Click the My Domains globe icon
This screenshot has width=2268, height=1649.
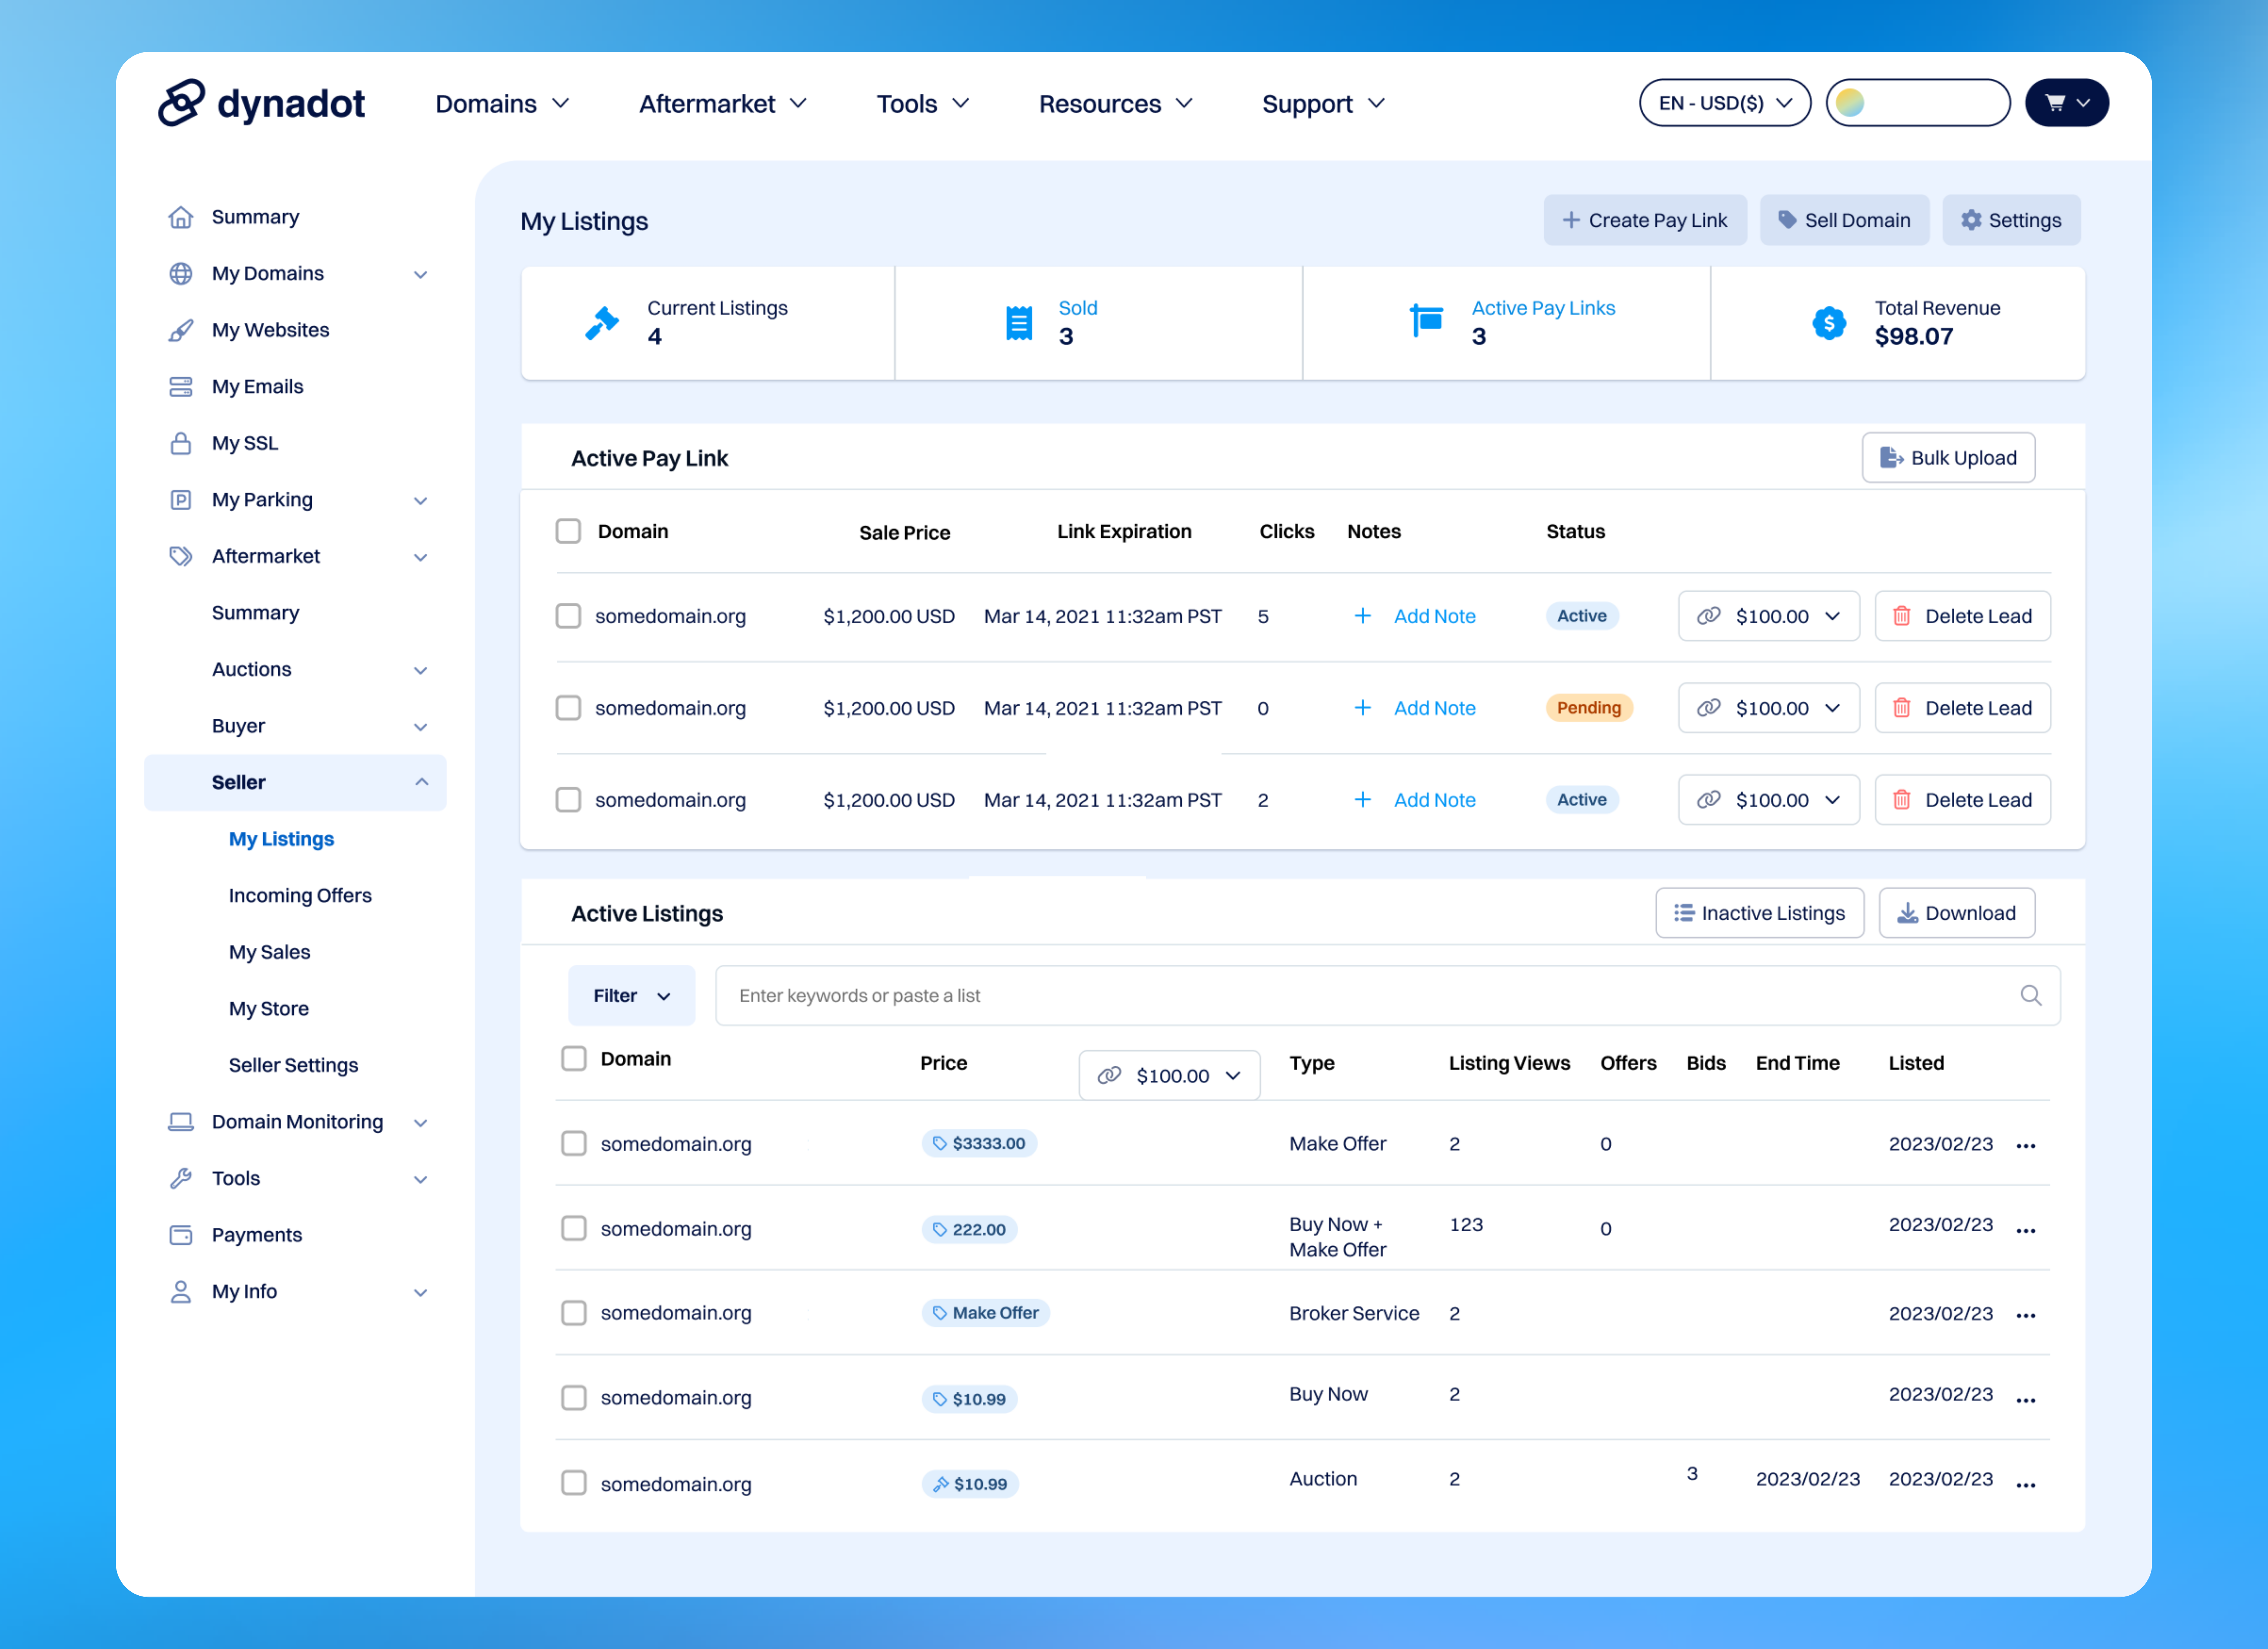click(x=181, y=274)
